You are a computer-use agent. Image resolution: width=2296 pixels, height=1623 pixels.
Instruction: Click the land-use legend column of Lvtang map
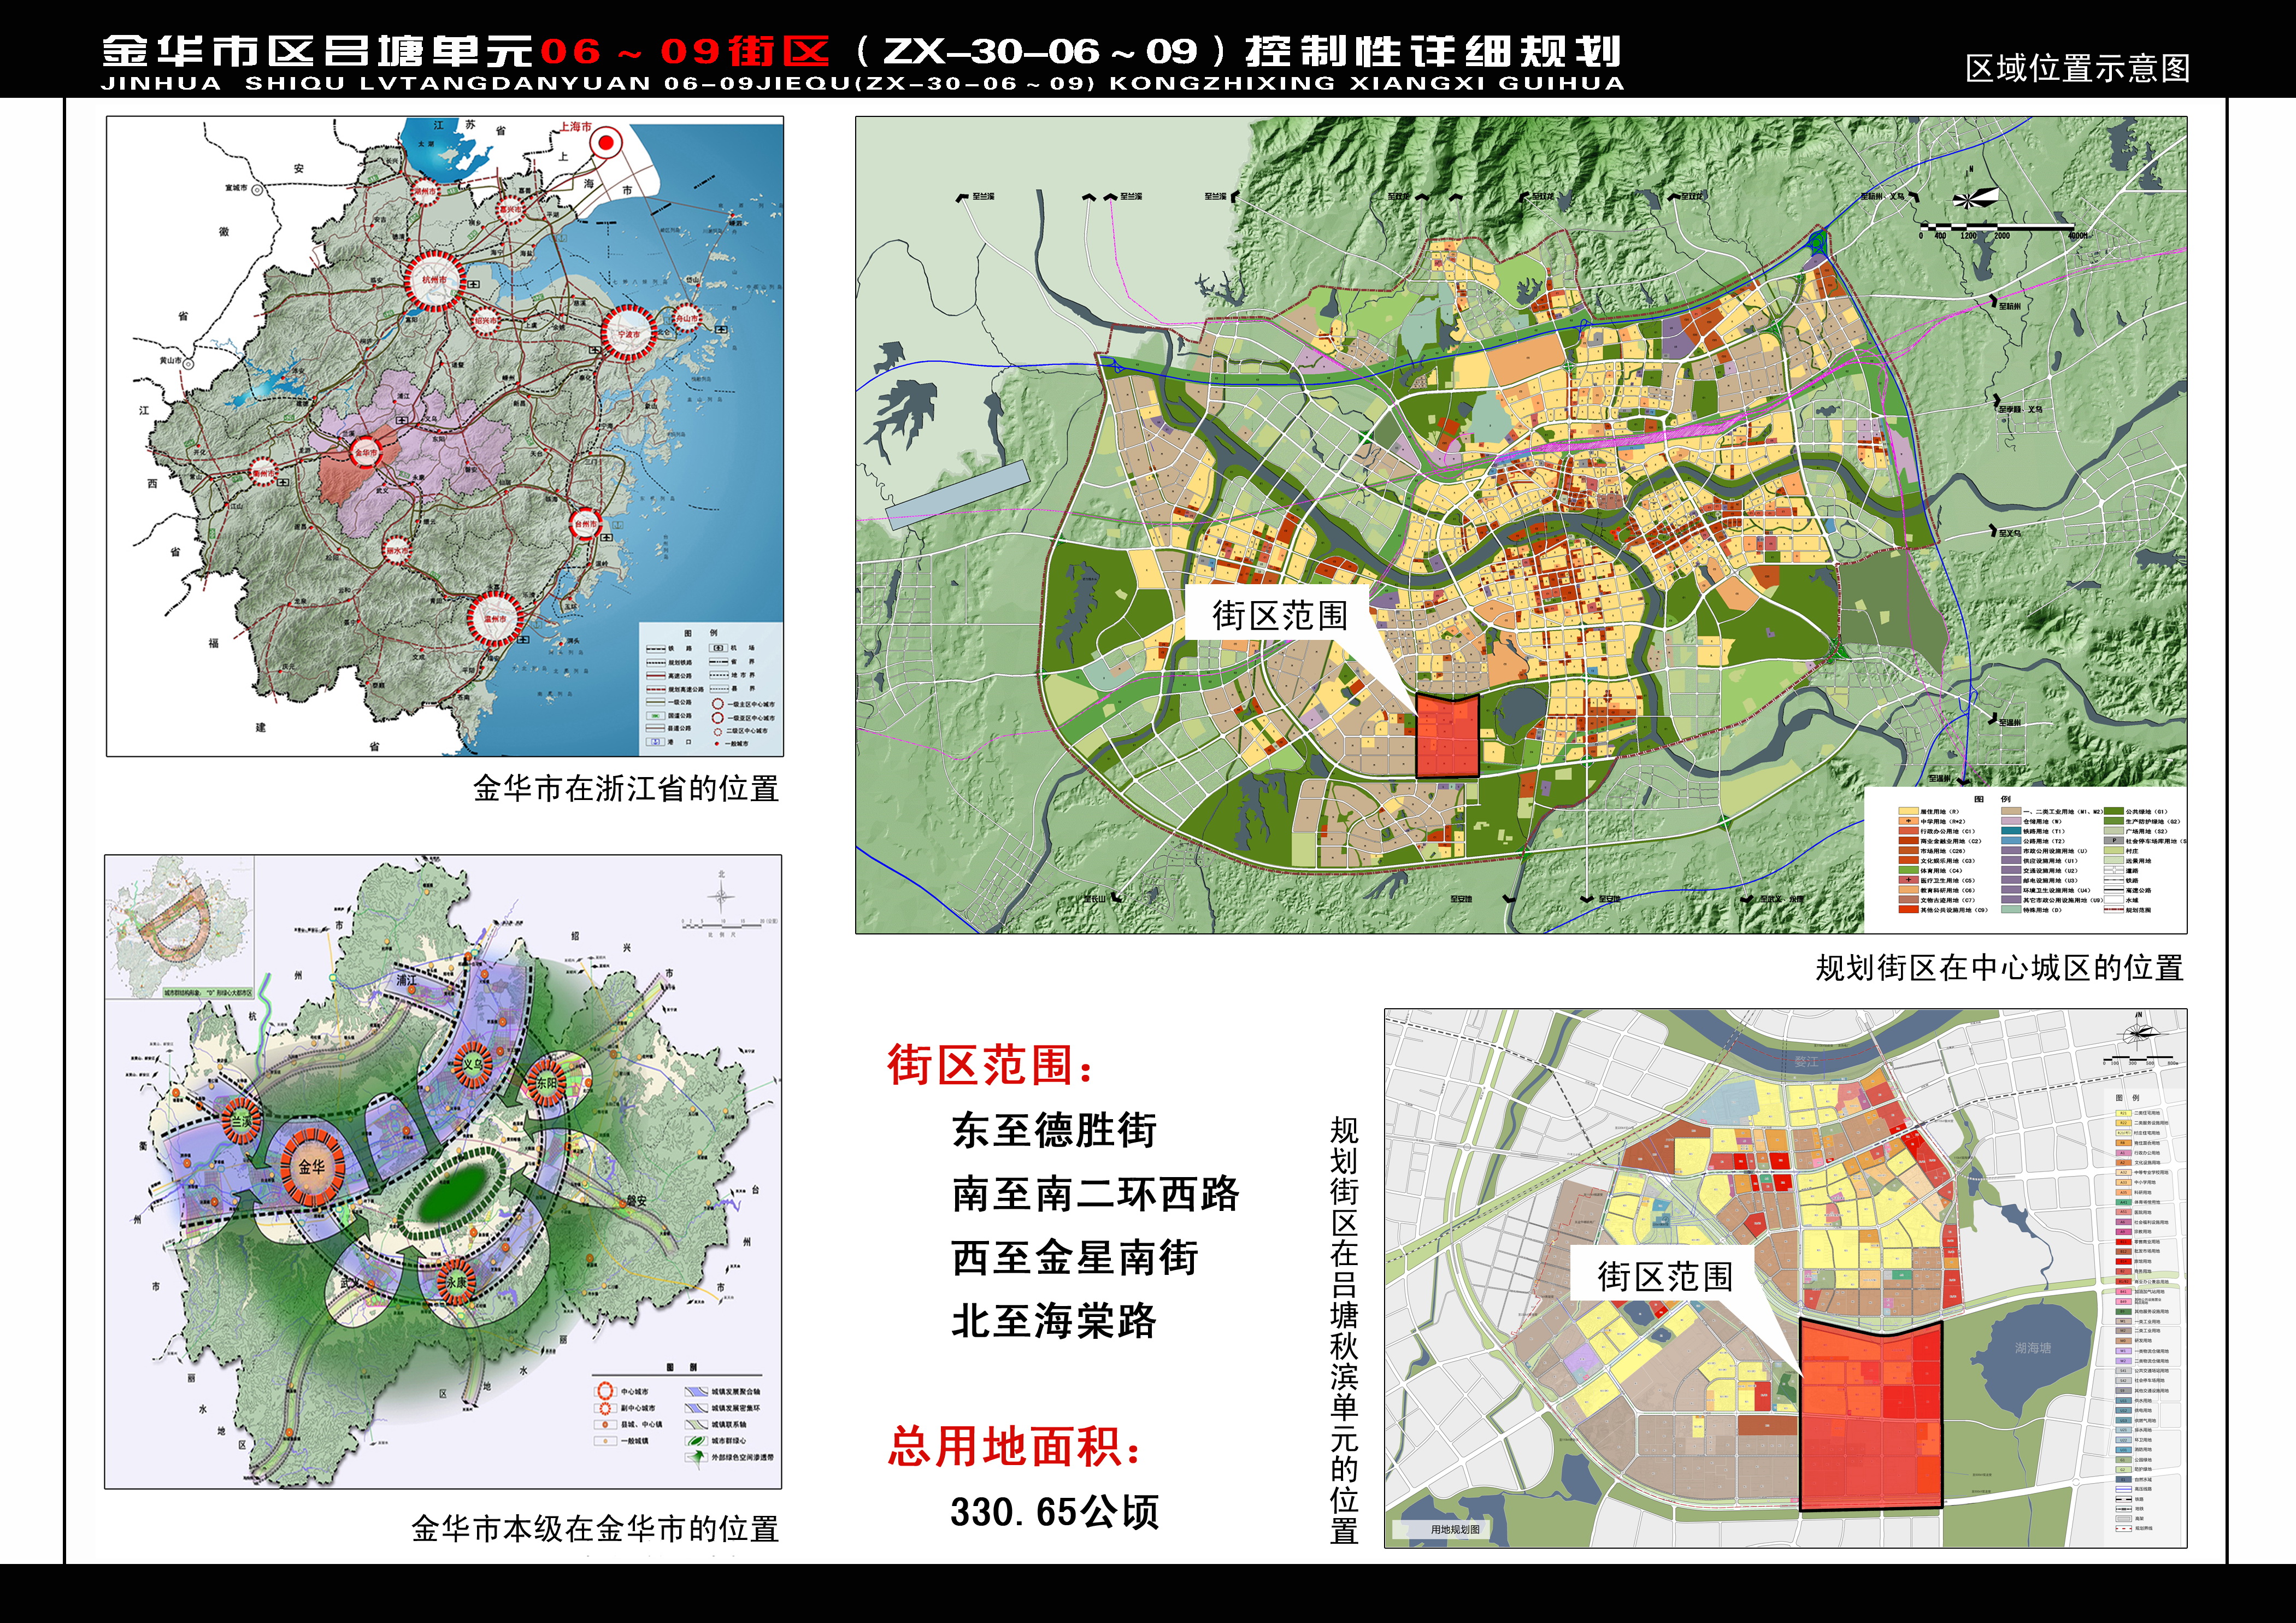point(2142,1312)
